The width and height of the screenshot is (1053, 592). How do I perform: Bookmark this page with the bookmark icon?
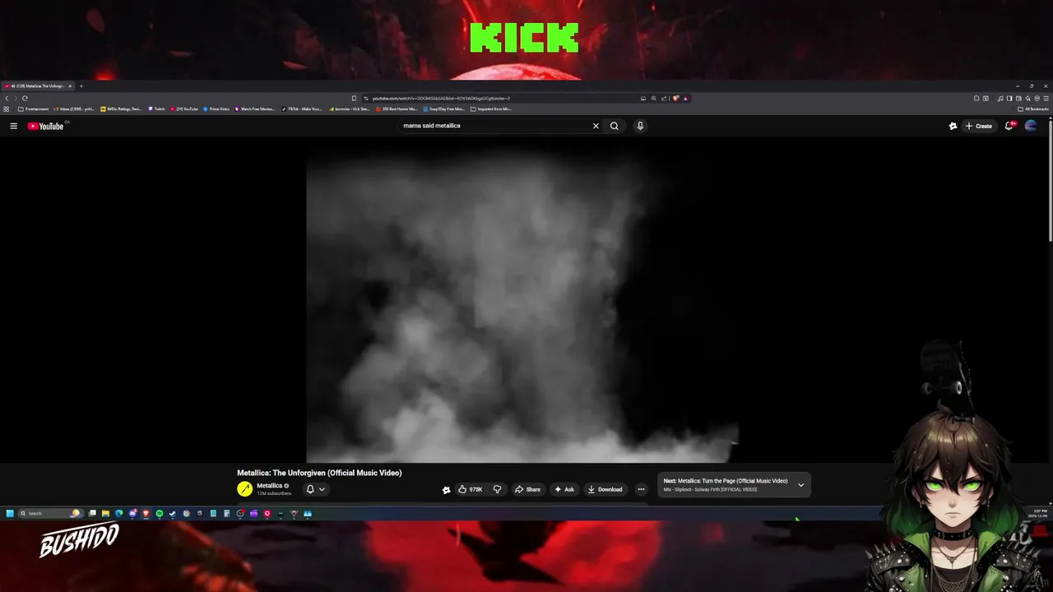click(354, 98)
